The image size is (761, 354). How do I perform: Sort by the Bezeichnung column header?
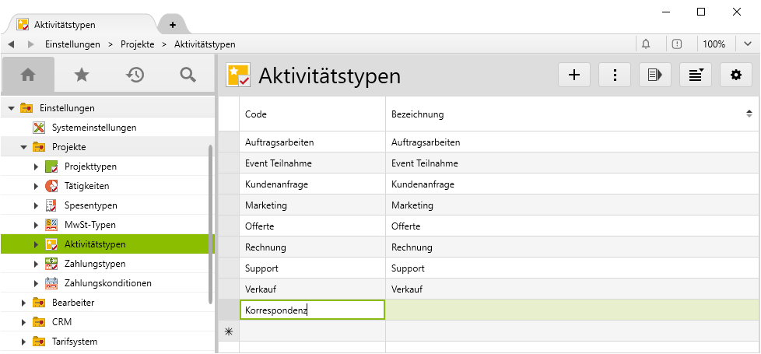coord(572,114)
